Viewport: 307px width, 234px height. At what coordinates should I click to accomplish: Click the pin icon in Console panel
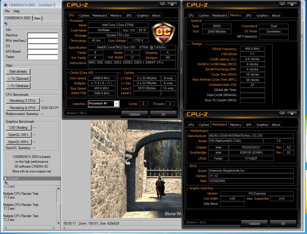pyautogui.click(x=6, y=183)
